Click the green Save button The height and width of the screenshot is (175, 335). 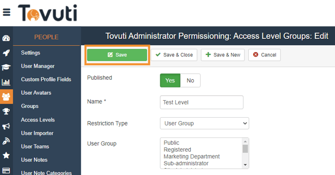[117, 55]
